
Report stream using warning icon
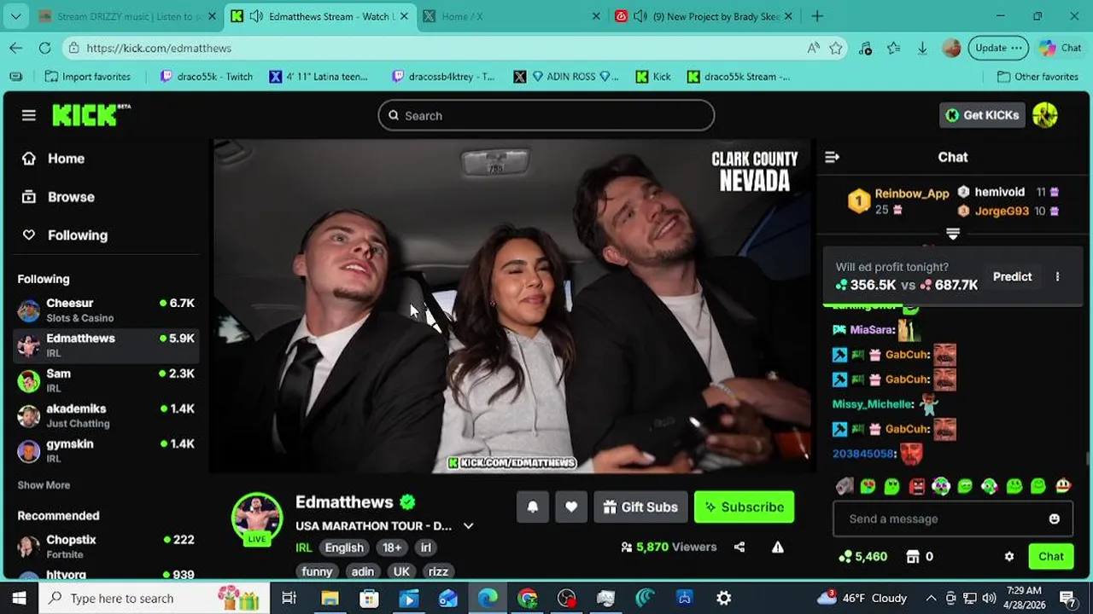(778, 547)
